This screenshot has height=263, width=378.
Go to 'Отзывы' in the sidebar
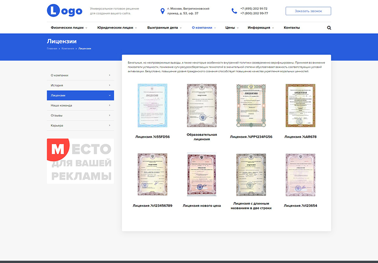coord(80,116)
